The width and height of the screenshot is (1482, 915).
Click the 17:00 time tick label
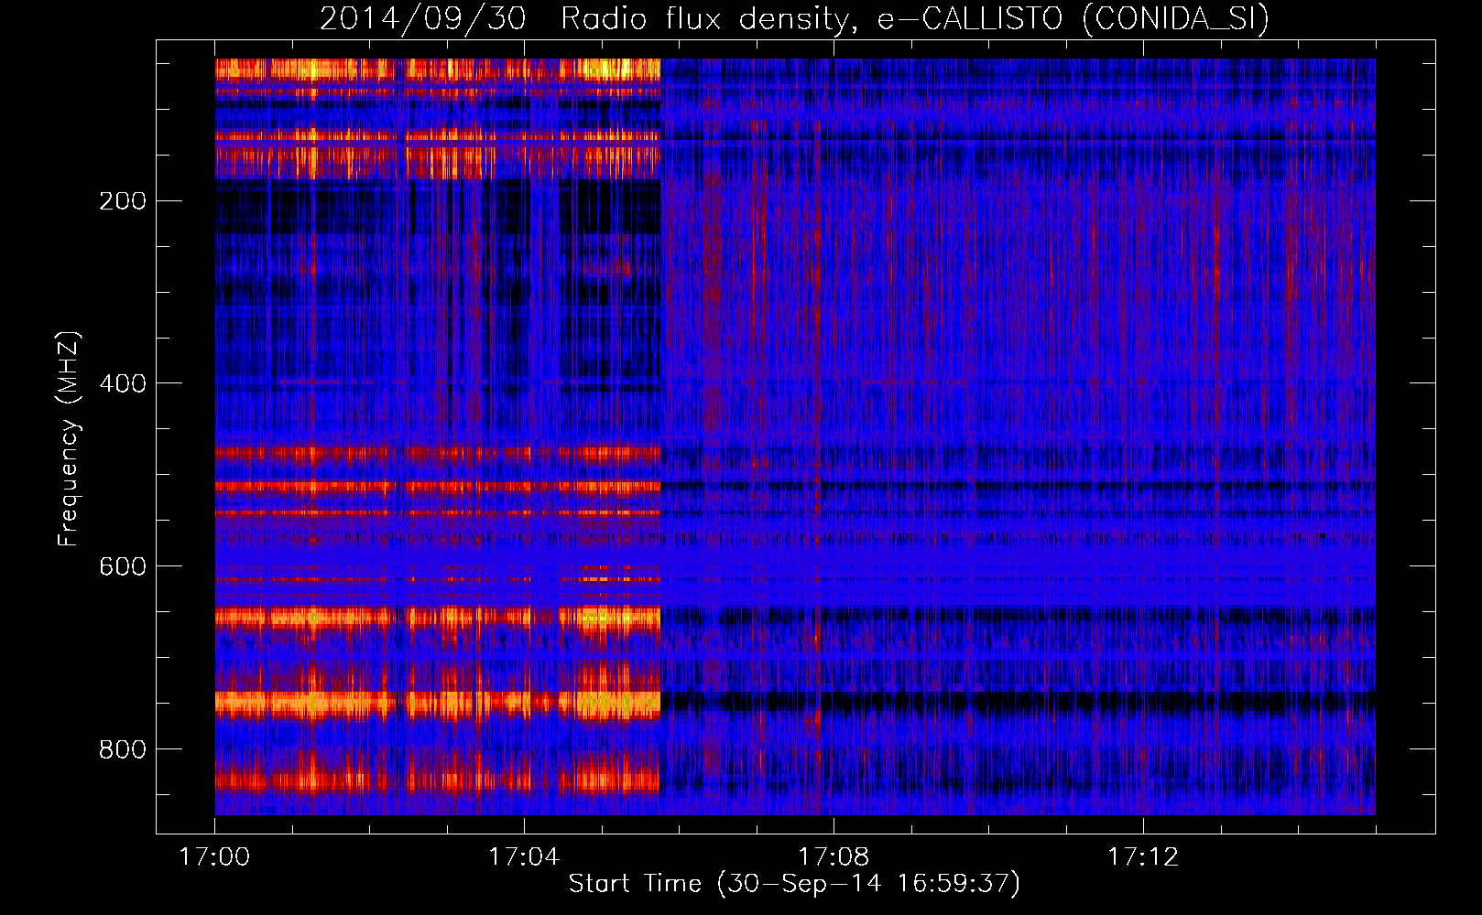coord(214,856)
